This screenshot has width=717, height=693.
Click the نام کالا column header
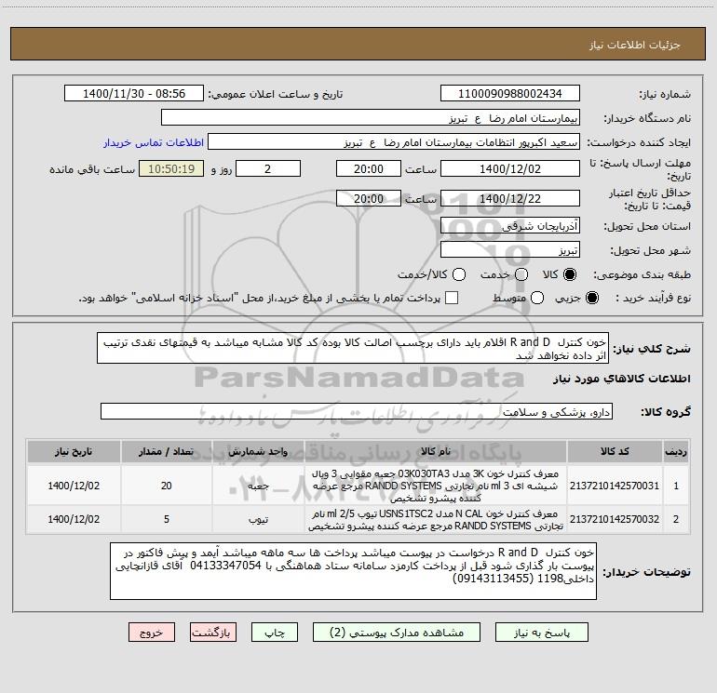click(436, 451)
